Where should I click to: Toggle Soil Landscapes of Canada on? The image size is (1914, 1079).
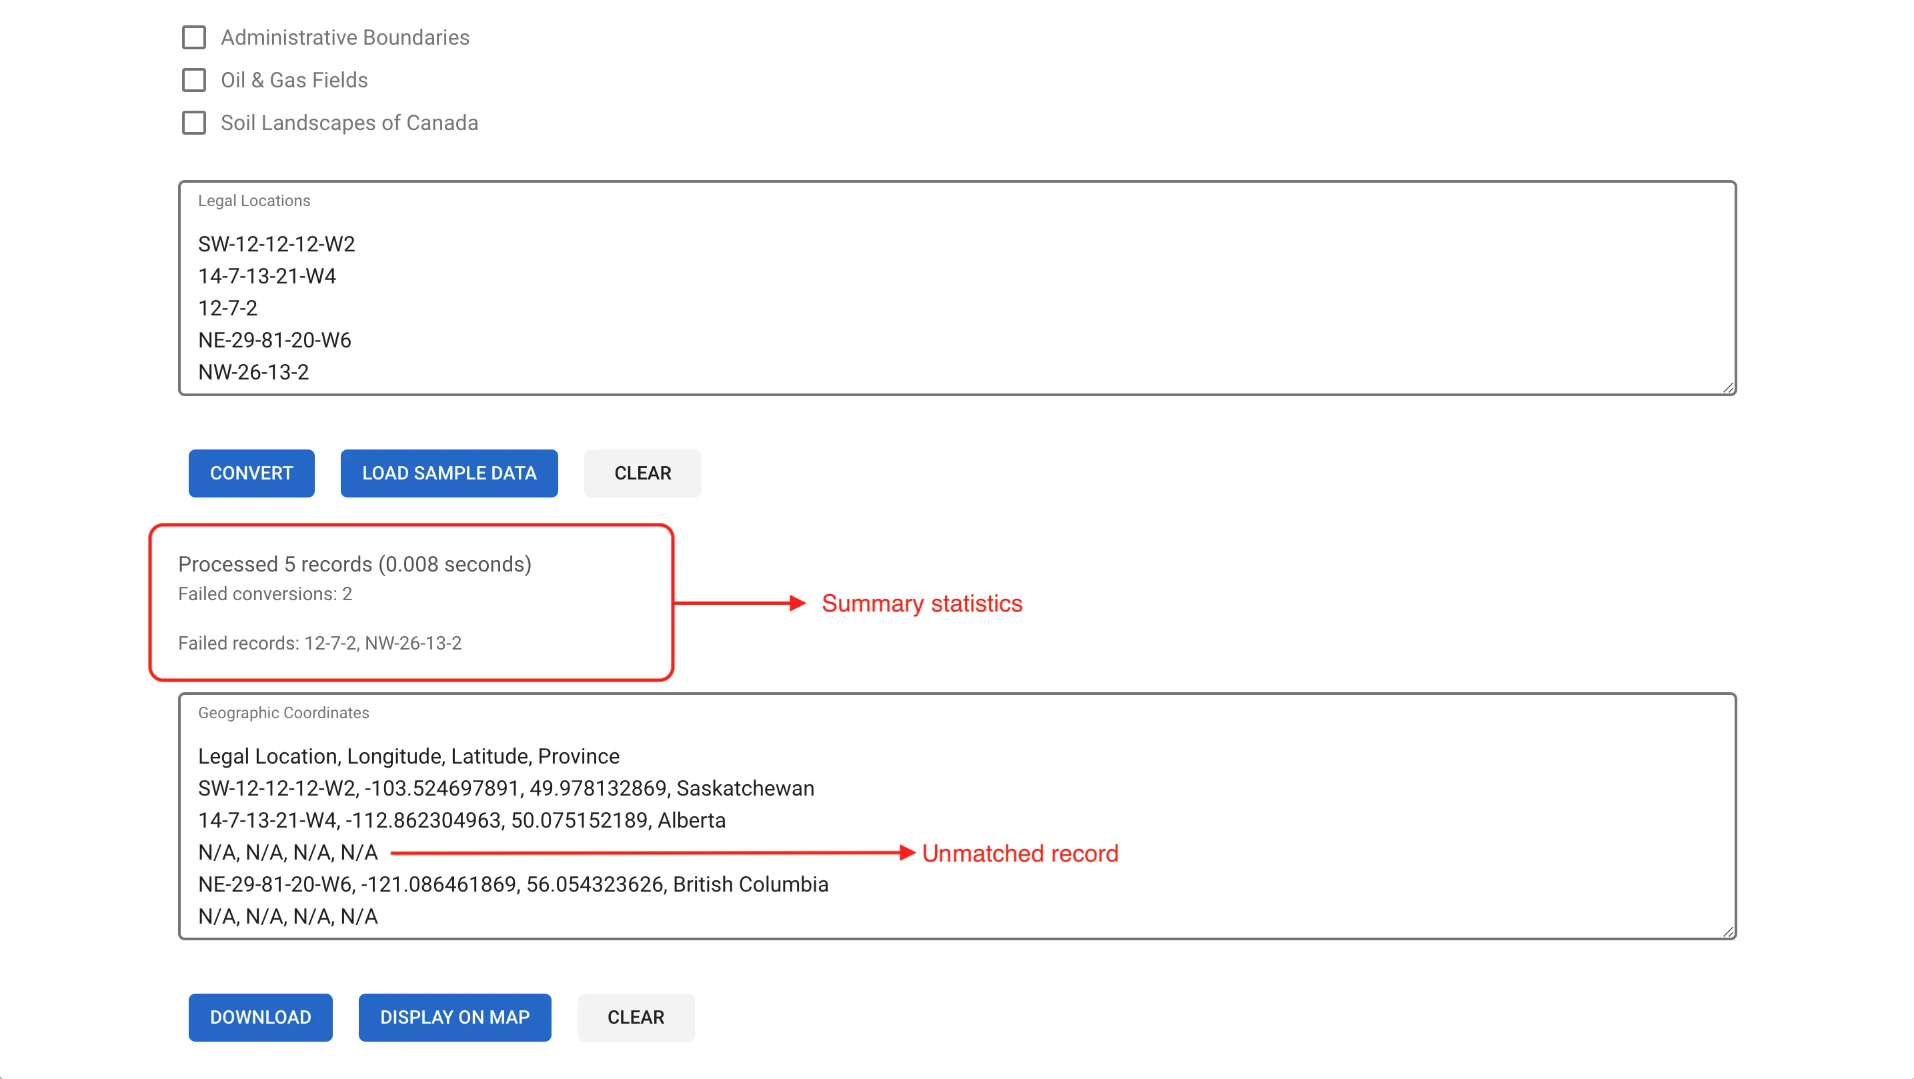click(x=194, y=123)
